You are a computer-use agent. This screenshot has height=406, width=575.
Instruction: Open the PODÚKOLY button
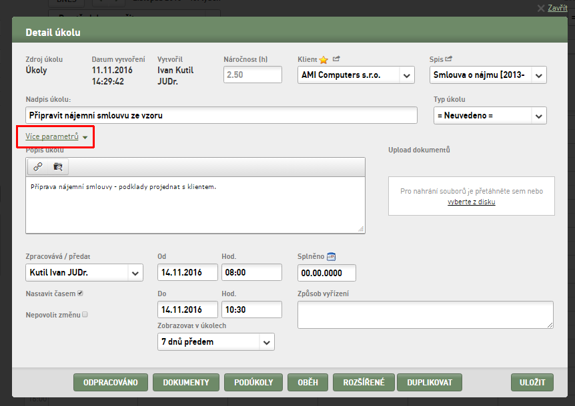coord(253,382)
